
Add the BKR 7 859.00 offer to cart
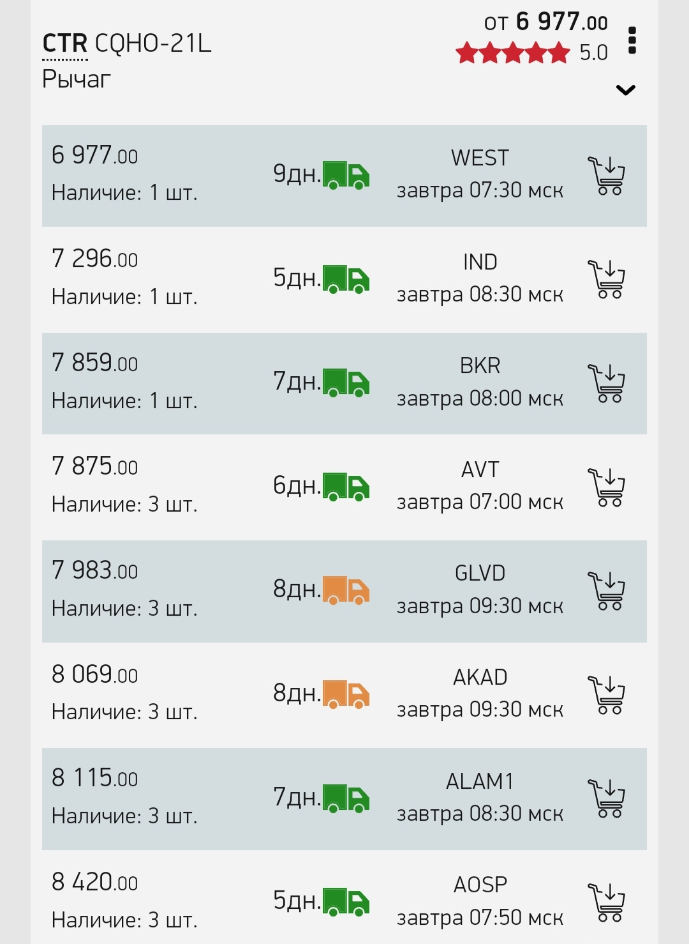tap(606, 383)
